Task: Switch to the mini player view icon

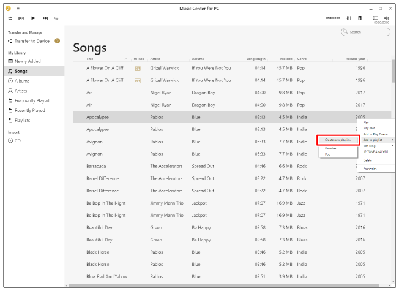Action: click(360, 18)
